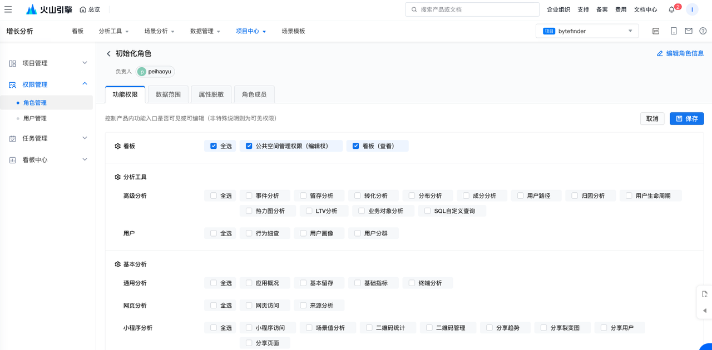
Task: Check the SQL自定义查询 checkbox
Action: click(x=428, y=211)
